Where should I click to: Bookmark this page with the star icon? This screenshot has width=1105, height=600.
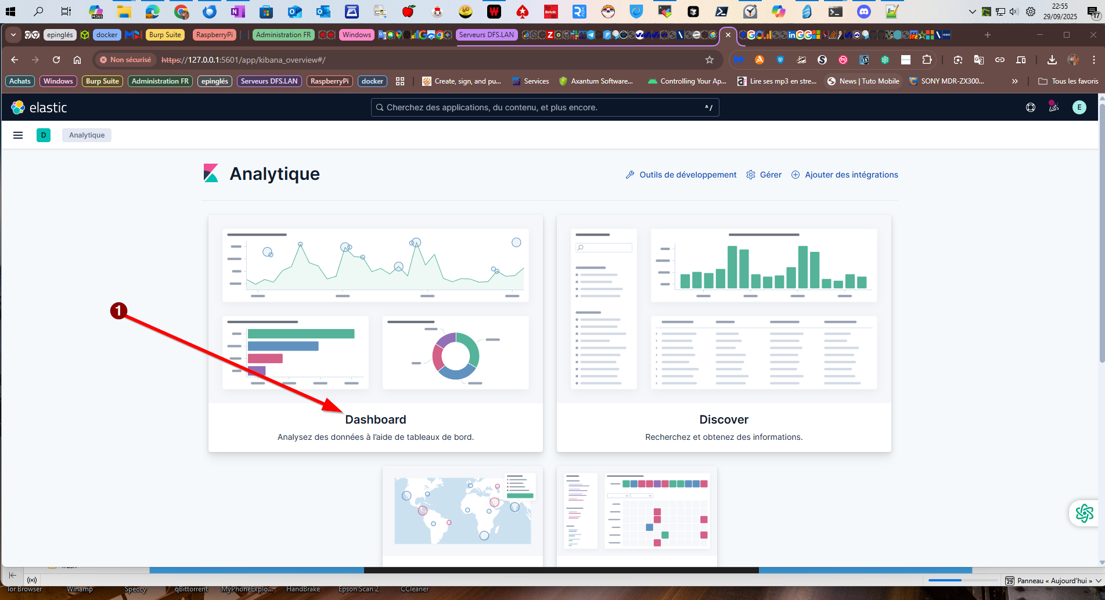(x=709, y=60)
